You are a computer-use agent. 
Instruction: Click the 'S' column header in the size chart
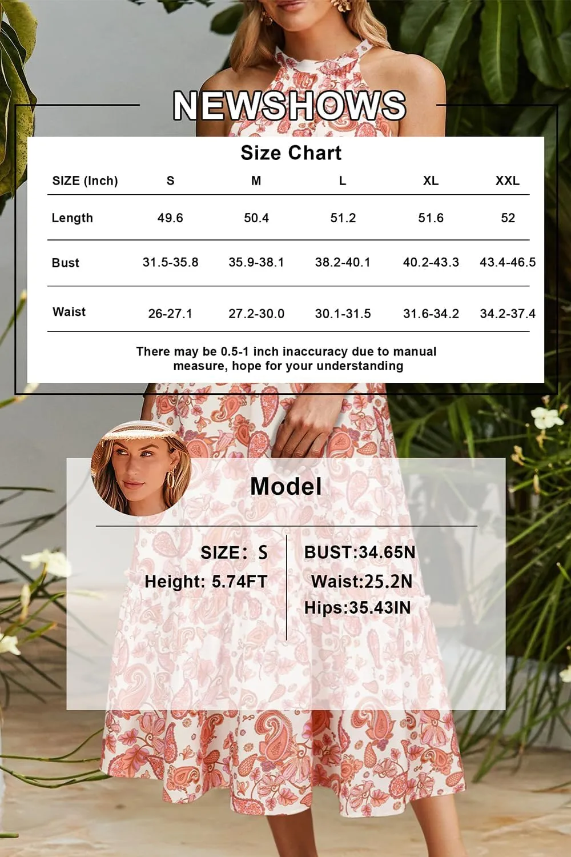tap(170, 181)
